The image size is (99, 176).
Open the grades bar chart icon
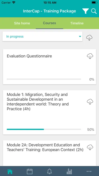69,171
